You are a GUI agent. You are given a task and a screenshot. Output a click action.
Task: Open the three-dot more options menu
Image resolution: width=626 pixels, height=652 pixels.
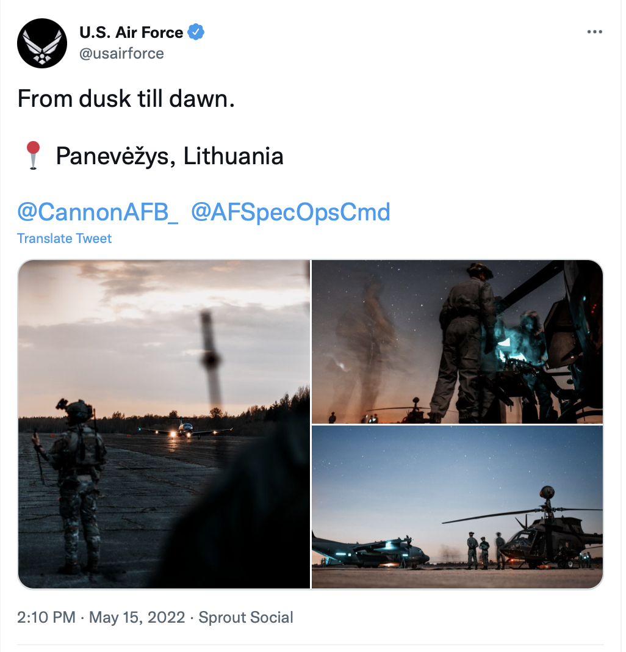594,32
